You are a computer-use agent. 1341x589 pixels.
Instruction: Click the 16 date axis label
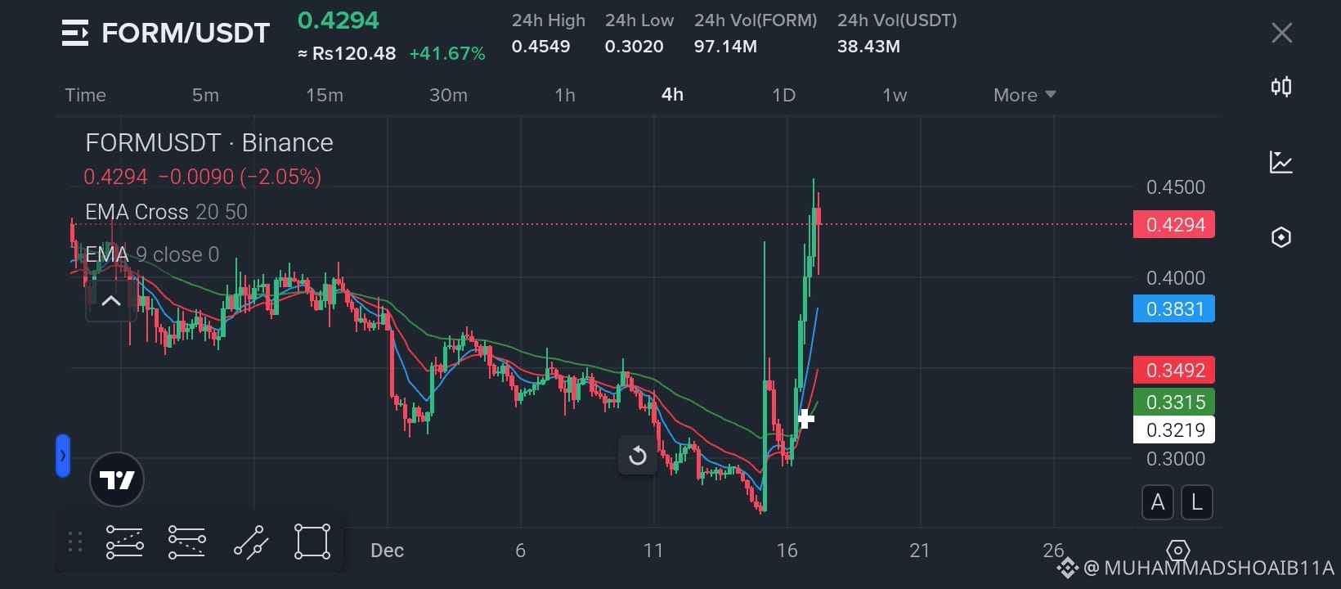(x=787, y=550)
